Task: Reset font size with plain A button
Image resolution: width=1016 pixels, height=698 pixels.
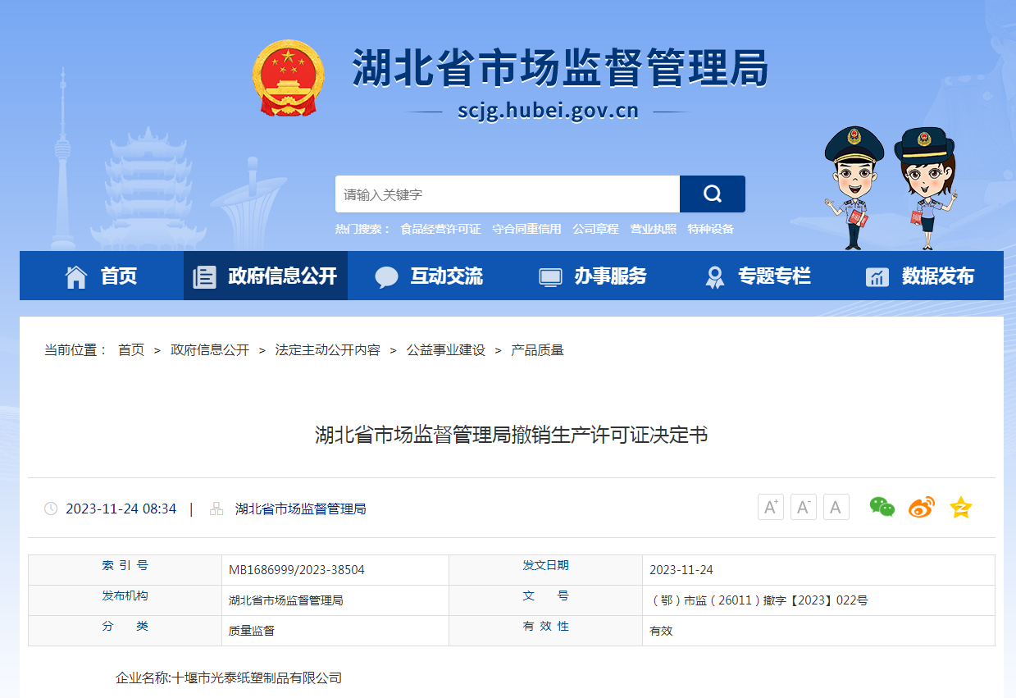Action: point(836,507)
